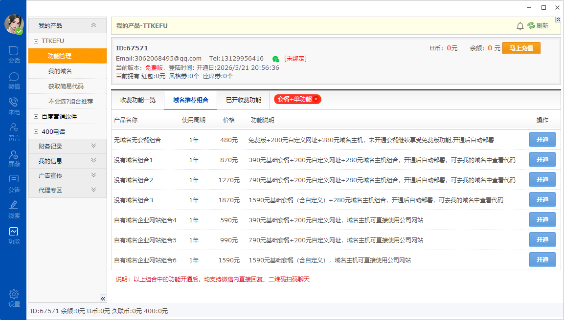Expand the 我的信息 section
Screen dimensions: 564x320
(x=93, y=161)
